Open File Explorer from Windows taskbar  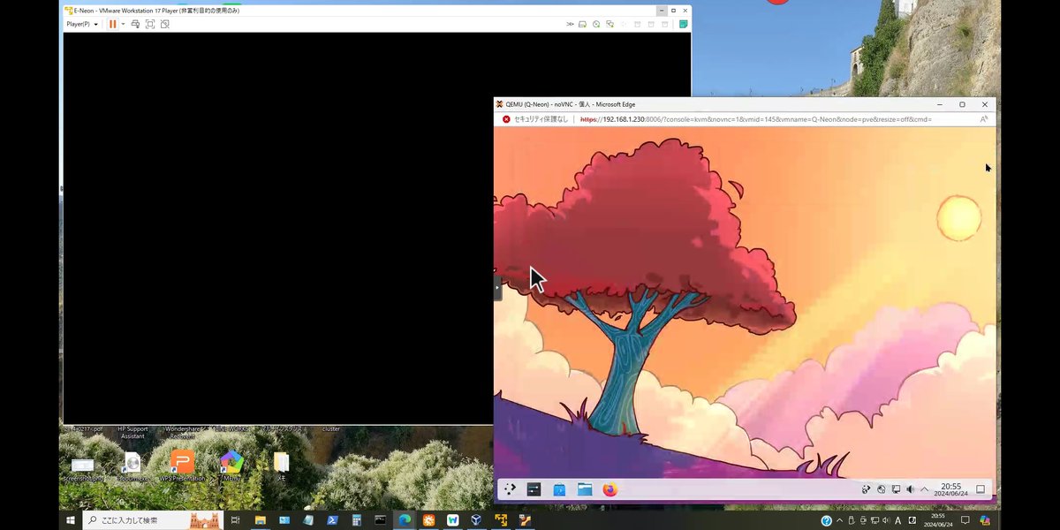261,520
